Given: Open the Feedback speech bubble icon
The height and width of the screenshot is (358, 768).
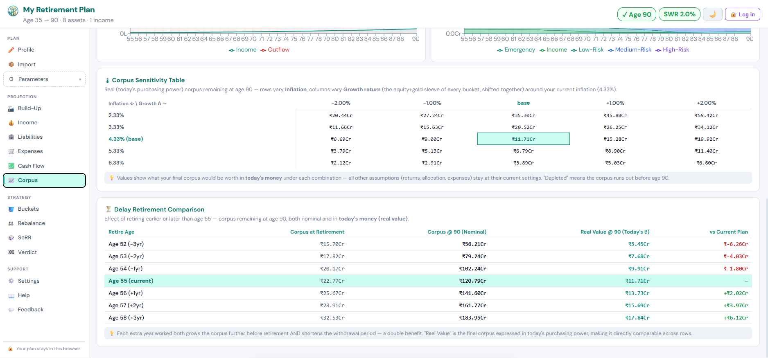Looking at the screenshot, I should coord(11,310).
